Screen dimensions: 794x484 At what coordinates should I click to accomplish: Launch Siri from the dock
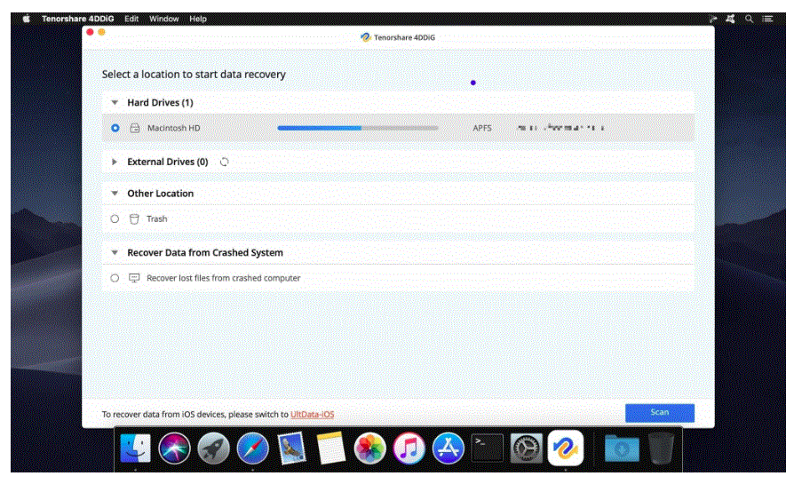[174, 448]
